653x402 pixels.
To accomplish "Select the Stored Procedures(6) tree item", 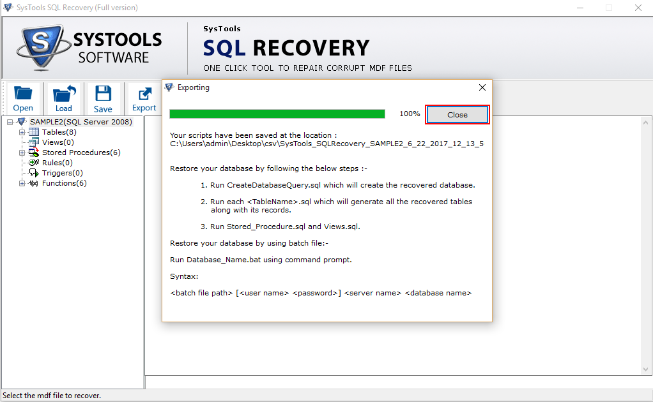I will point(81,153).
